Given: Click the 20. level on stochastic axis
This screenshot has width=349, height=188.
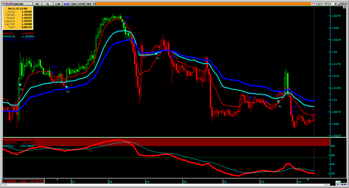Looking at the screenshot, I should 333,173.
